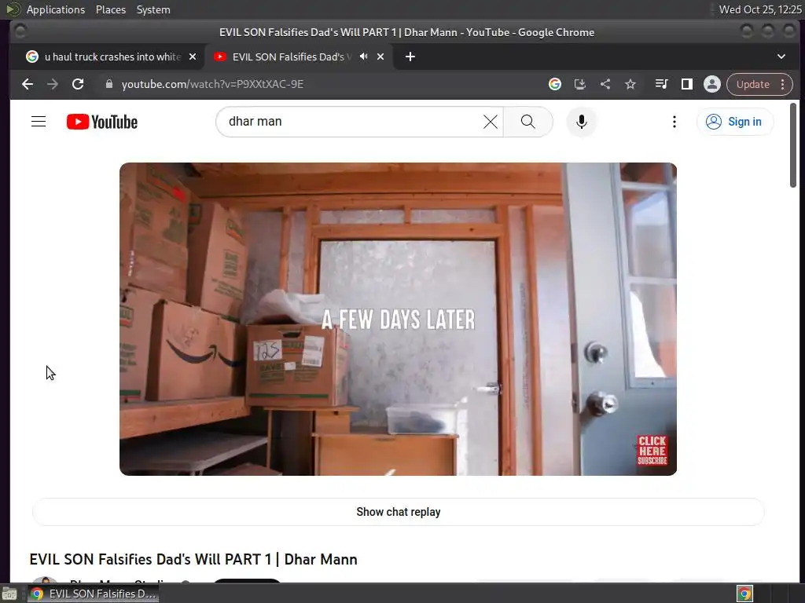Viewport: 805px width, 603px height.
Task: Open the Applications menu
Action: (x=56, y=9)
